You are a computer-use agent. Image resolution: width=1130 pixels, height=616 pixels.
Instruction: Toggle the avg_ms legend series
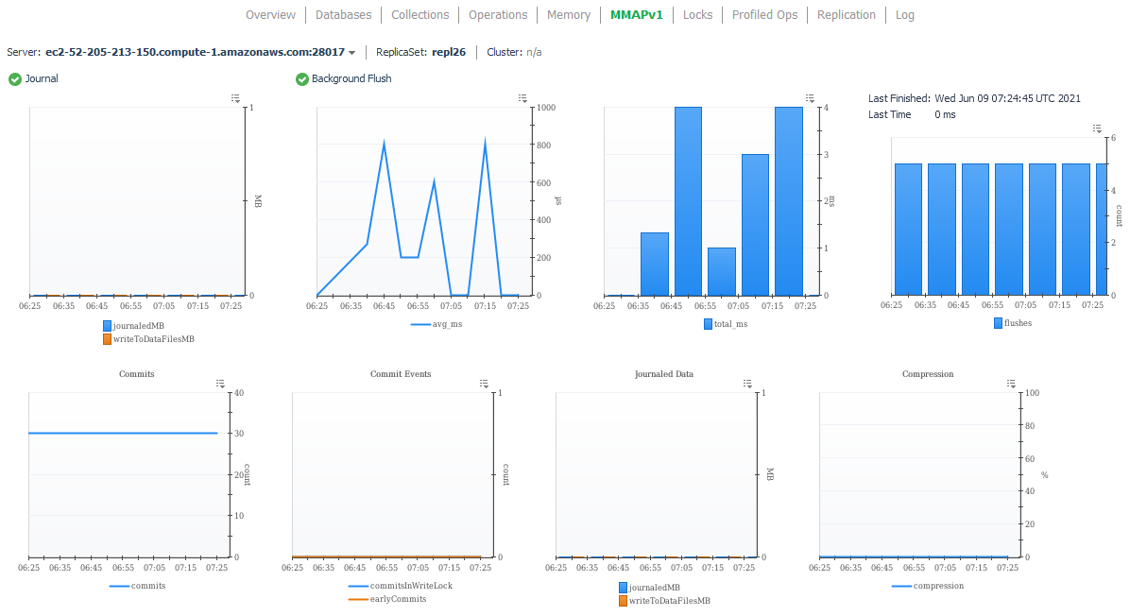(x=437, y=324)
